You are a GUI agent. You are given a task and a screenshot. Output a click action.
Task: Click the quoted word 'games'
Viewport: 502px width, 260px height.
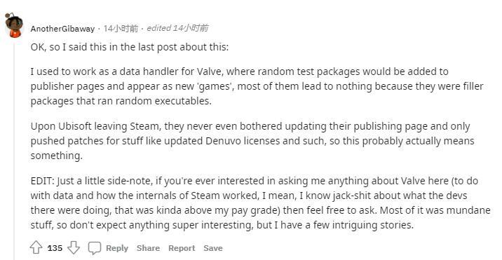(x=216, y=86)
